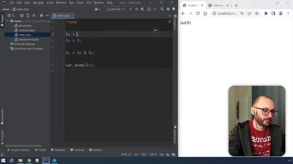Toggle Bookmarks side panel
Image resolution: width=293 pixels, height=164 pixels.
[2, 117]
